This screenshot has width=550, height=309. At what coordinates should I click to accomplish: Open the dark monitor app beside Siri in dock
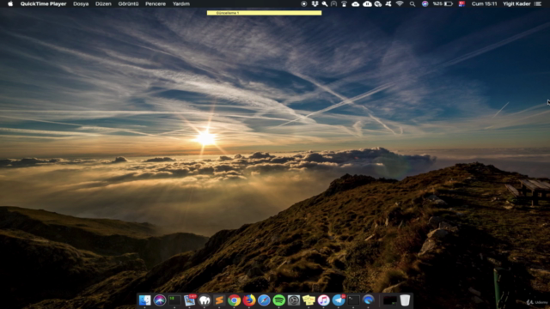[174, 300]
